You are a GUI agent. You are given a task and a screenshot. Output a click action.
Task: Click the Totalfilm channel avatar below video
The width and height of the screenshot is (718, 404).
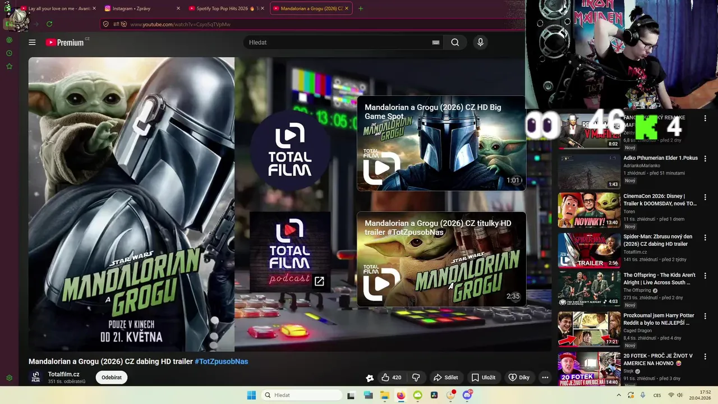(36, 377)
